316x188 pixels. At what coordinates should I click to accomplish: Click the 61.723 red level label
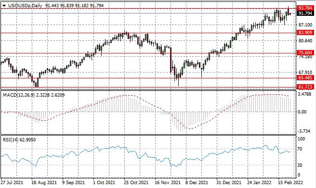(305, 87)
